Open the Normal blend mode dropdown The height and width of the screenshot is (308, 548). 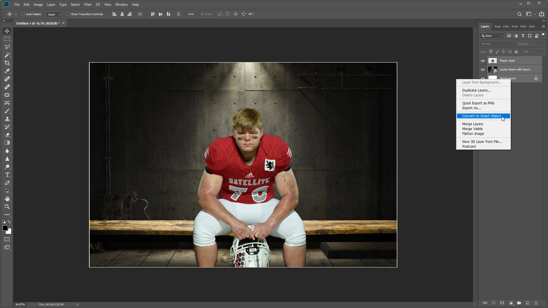(x=497, y=44)
